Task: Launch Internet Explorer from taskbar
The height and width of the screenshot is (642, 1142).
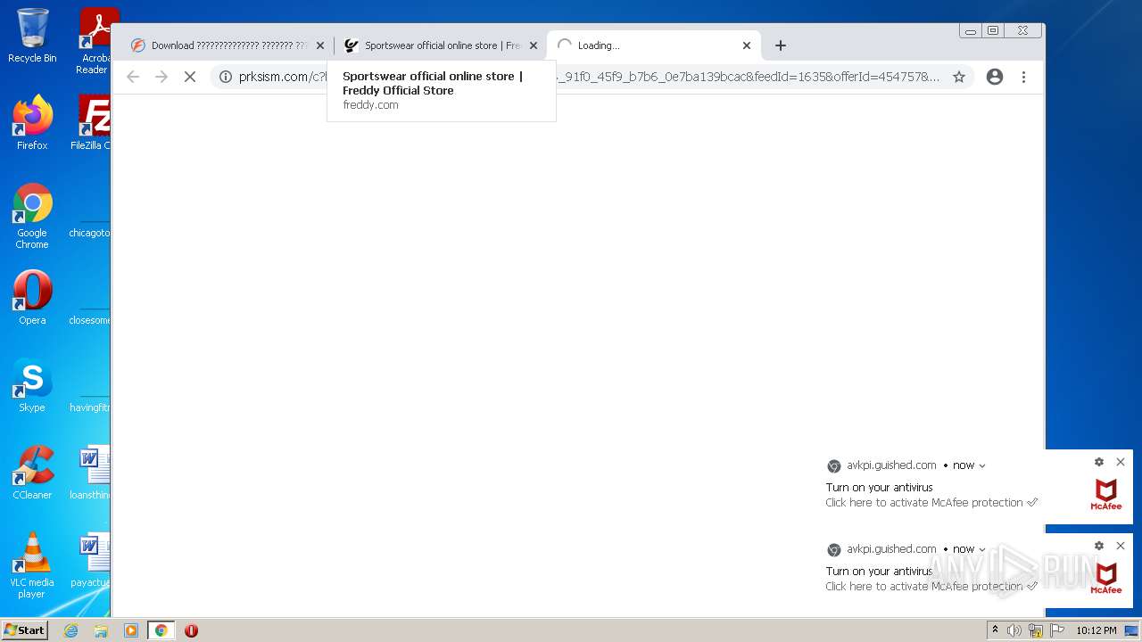Action: click(71, 630)
